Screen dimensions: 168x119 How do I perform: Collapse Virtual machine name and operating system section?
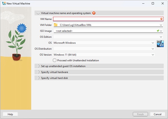38,13
